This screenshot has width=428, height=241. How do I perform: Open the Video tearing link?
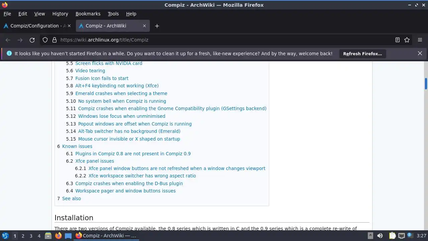point(90,71)
